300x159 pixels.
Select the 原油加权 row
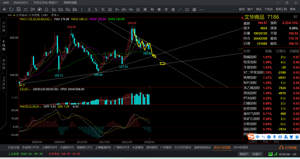click(271, 93)
